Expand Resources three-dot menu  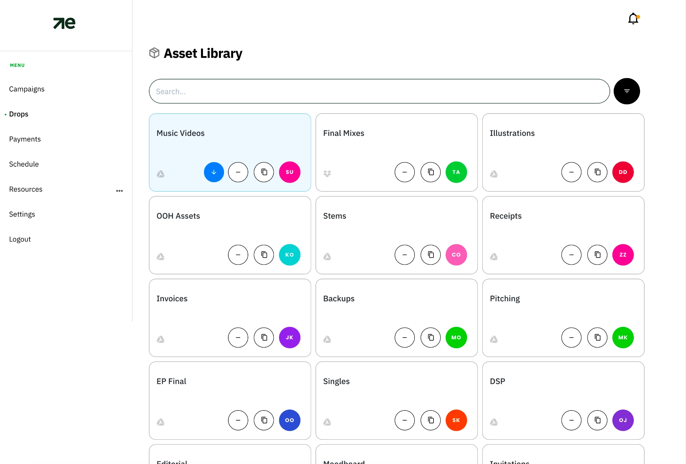(119, 190)
